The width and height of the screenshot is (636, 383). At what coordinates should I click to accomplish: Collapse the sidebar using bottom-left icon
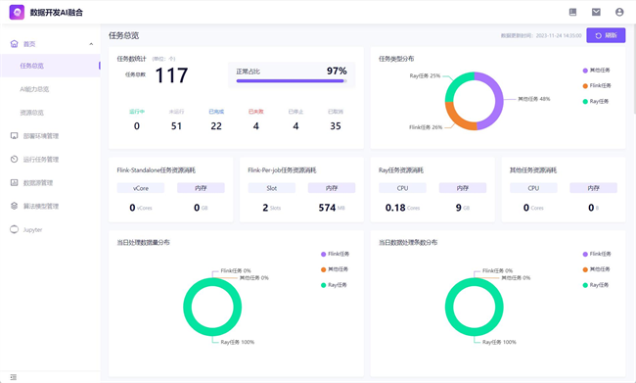[x=14, y=377]
